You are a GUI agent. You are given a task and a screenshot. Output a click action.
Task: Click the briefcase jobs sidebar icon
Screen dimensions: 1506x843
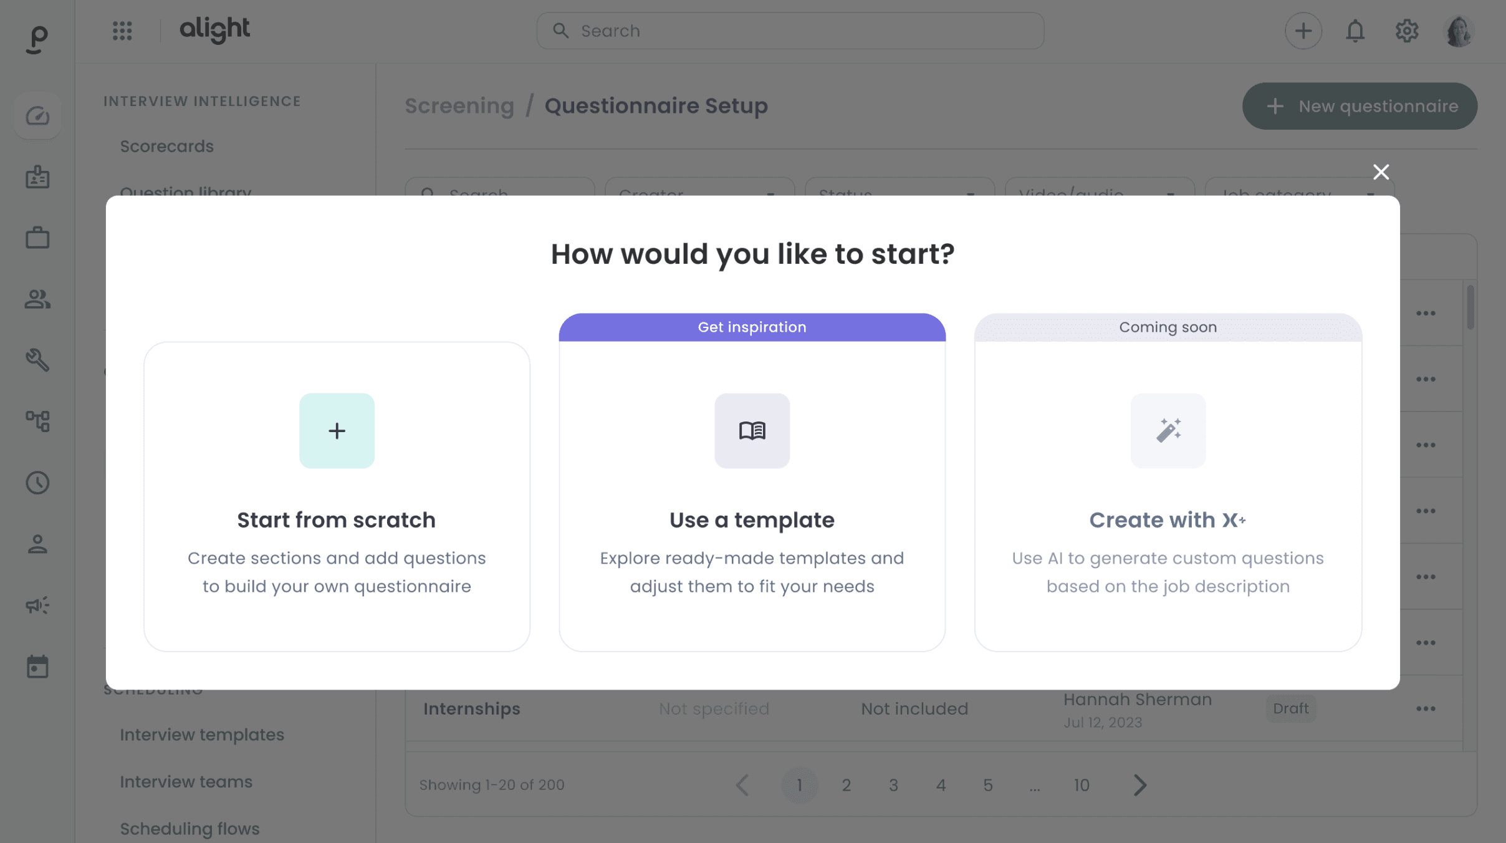pos(37,238)
